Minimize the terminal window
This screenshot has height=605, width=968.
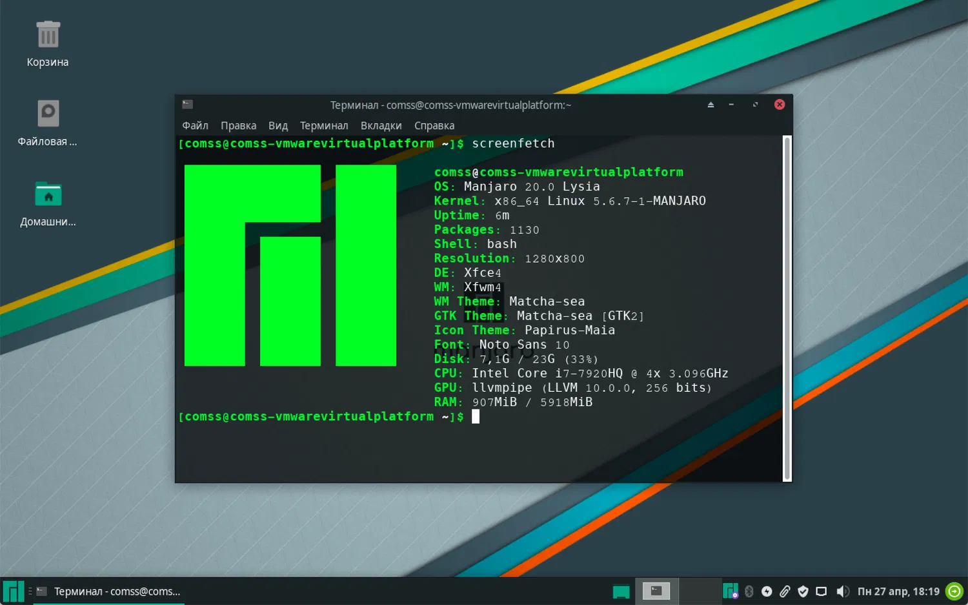coord(731,105)
